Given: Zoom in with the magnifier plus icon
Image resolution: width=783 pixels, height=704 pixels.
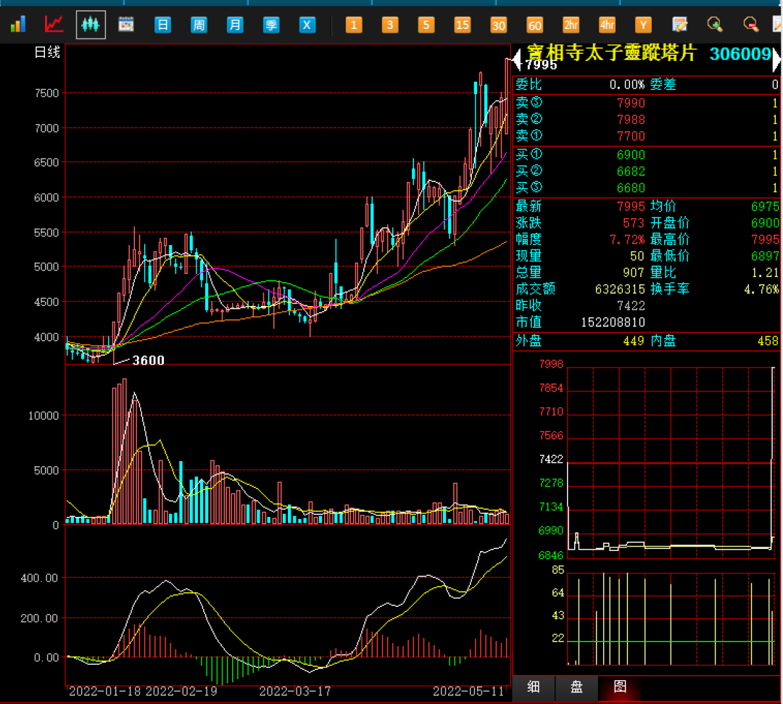Looking at the screenshot, I should point(715,24).
